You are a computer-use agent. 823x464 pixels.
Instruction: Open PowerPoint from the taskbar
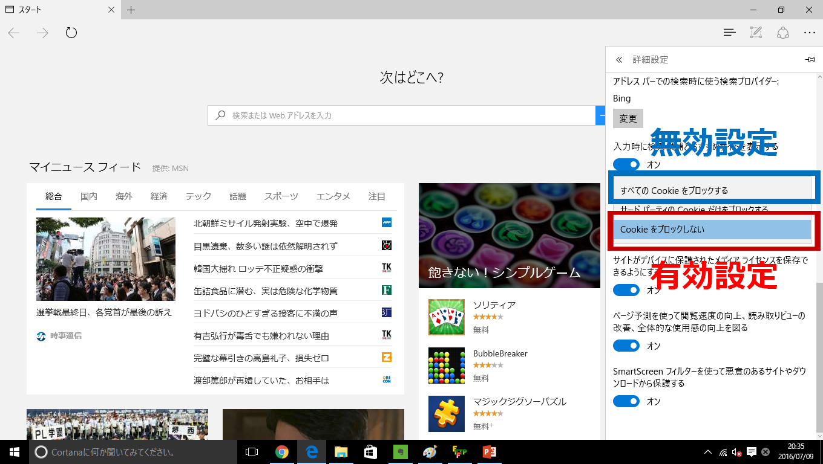[489, 452]
